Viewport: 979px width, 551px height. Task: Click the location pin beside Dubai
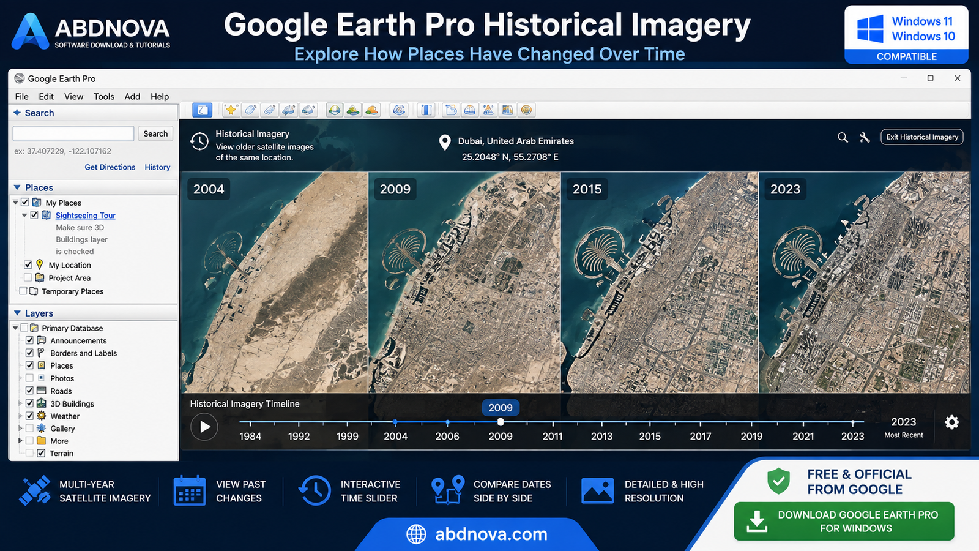coord(445,143)
